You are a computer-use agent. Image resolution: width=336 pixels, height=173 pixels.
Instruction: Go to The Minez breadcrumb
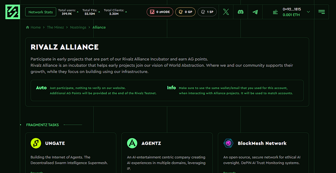coord(55,27)
